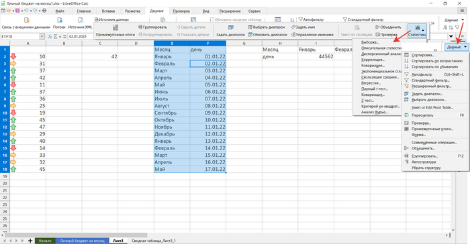Select cell with value 44562
This screenshot has width=470, height=244.
coord(316,56)
